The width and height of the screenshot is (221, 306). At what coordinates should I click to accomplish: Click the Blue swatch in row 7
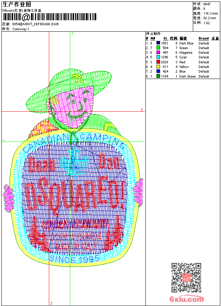(158, 71)
